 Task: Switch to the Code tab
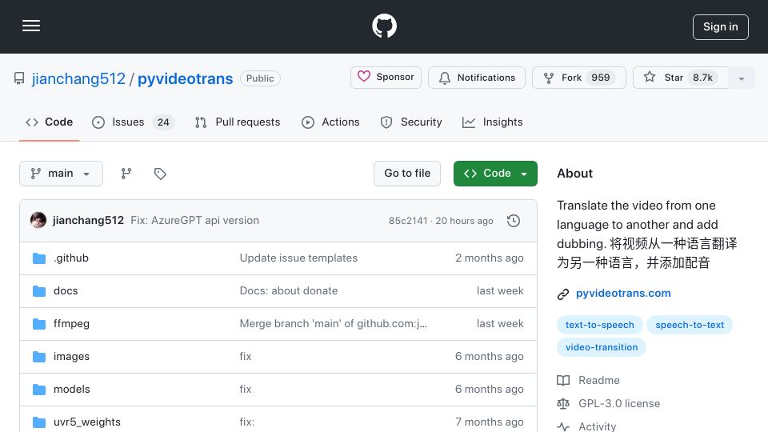(49, 122)
